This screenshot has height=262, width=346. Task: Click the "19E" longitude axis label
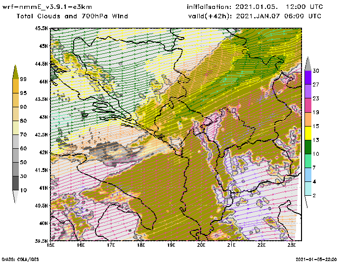pyautogui.click(x=171, y=245)
